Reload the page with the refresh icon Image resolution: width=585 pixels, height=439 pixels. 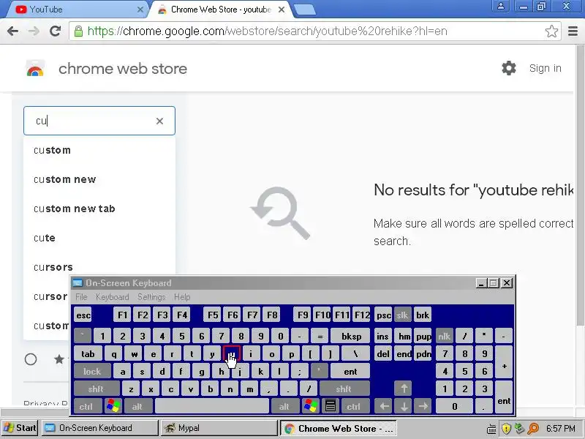(56, 31)
